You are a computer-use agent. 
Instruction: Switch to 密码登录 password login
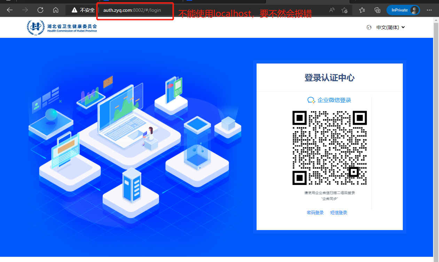coord(315,212)
